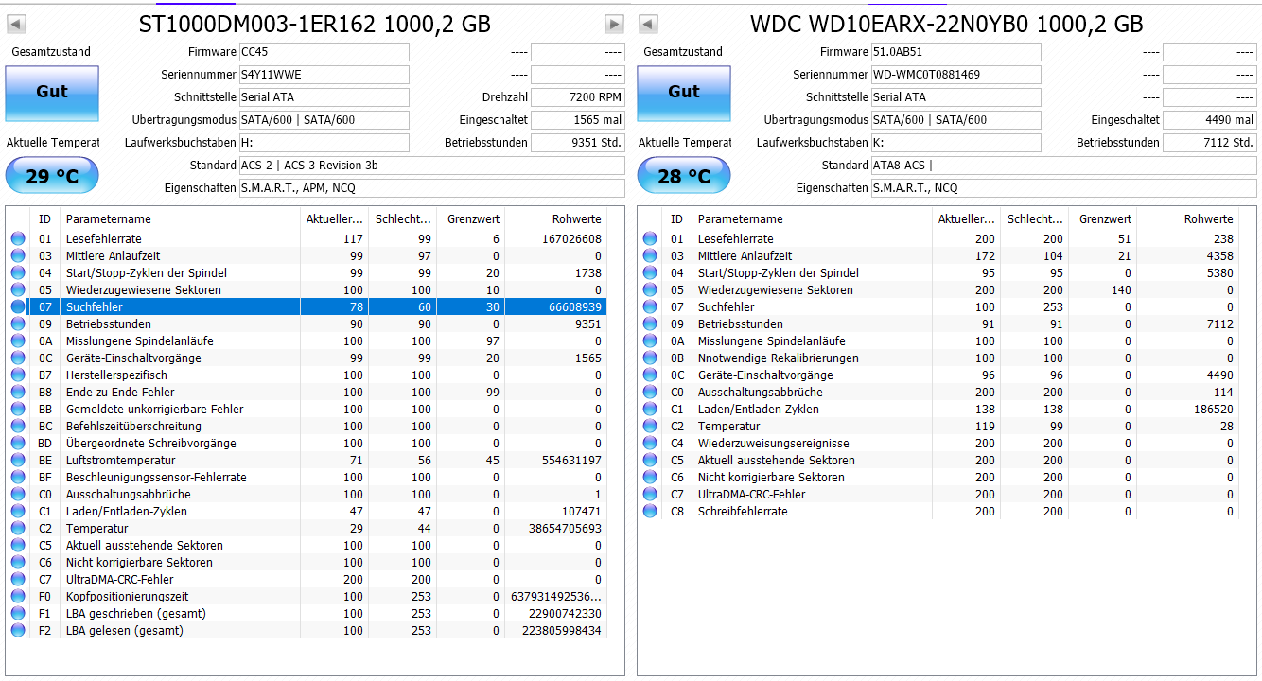The height and width of the screenshot is (681, 1262).
Task: Click status orb for Wiederzuweisungsereignisse row
Action: [x=650, y=444]
